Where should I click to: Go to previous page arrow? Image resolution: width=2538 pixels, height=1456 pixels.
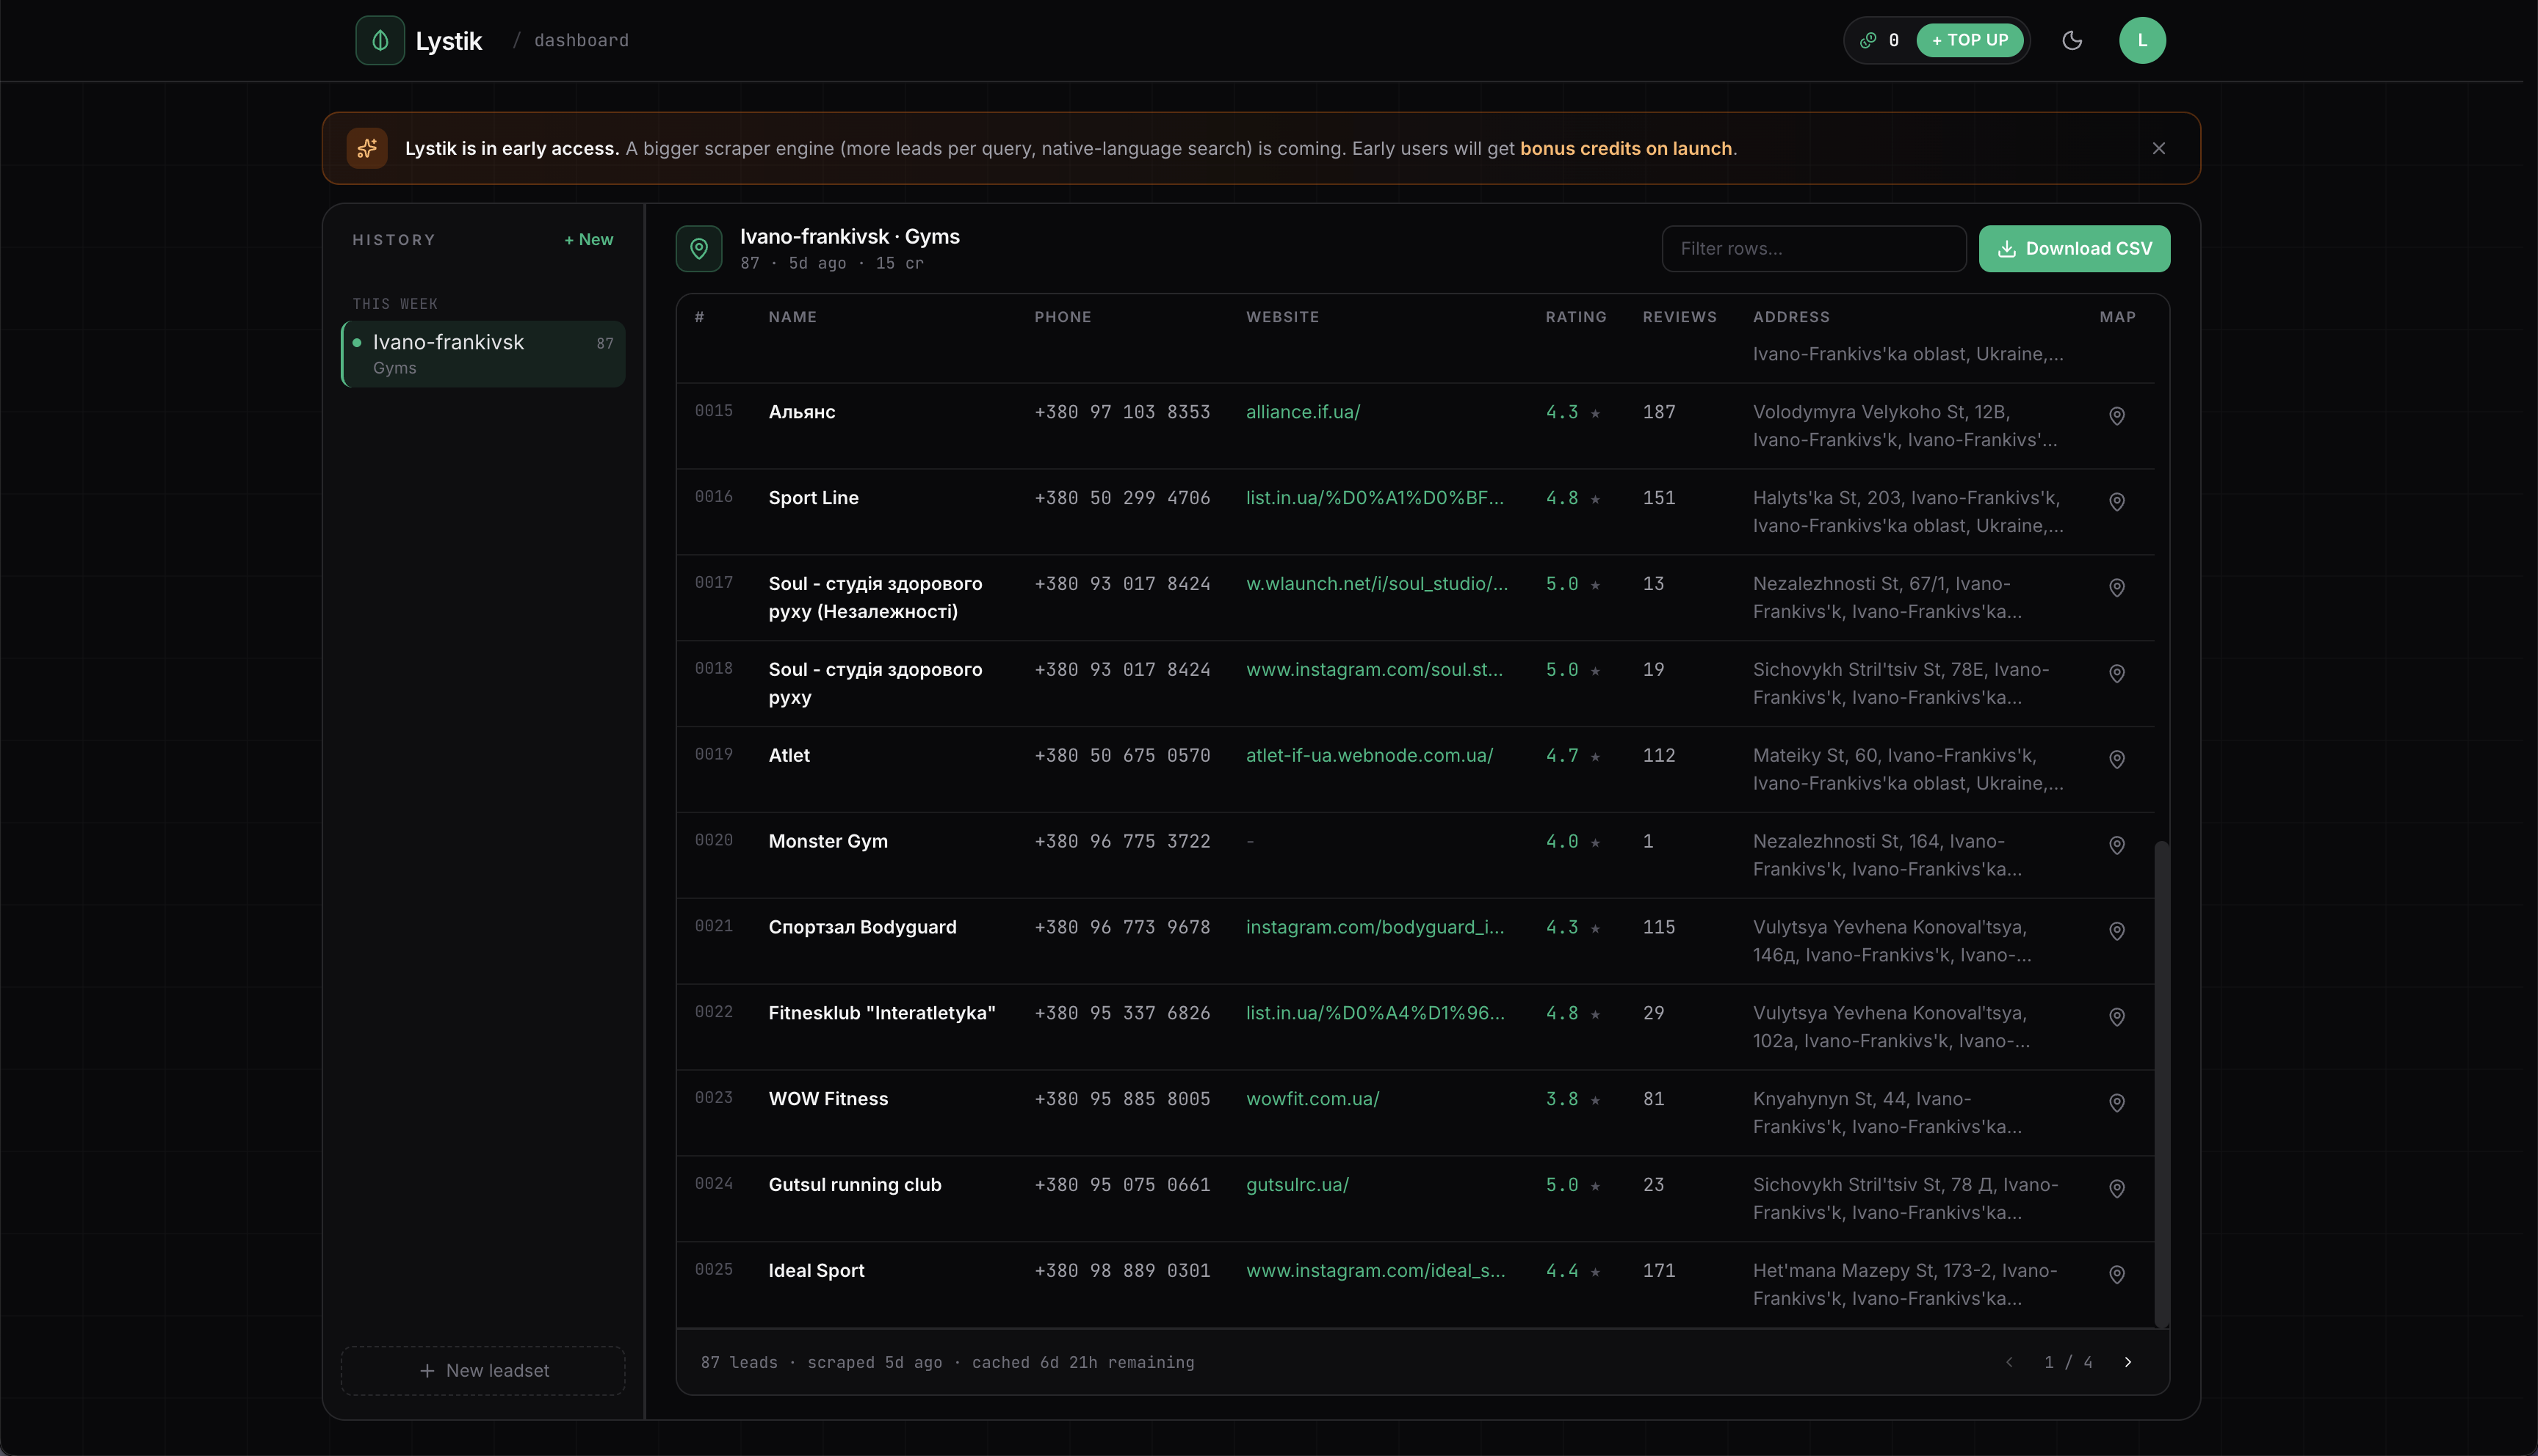click(2009, 1362)
